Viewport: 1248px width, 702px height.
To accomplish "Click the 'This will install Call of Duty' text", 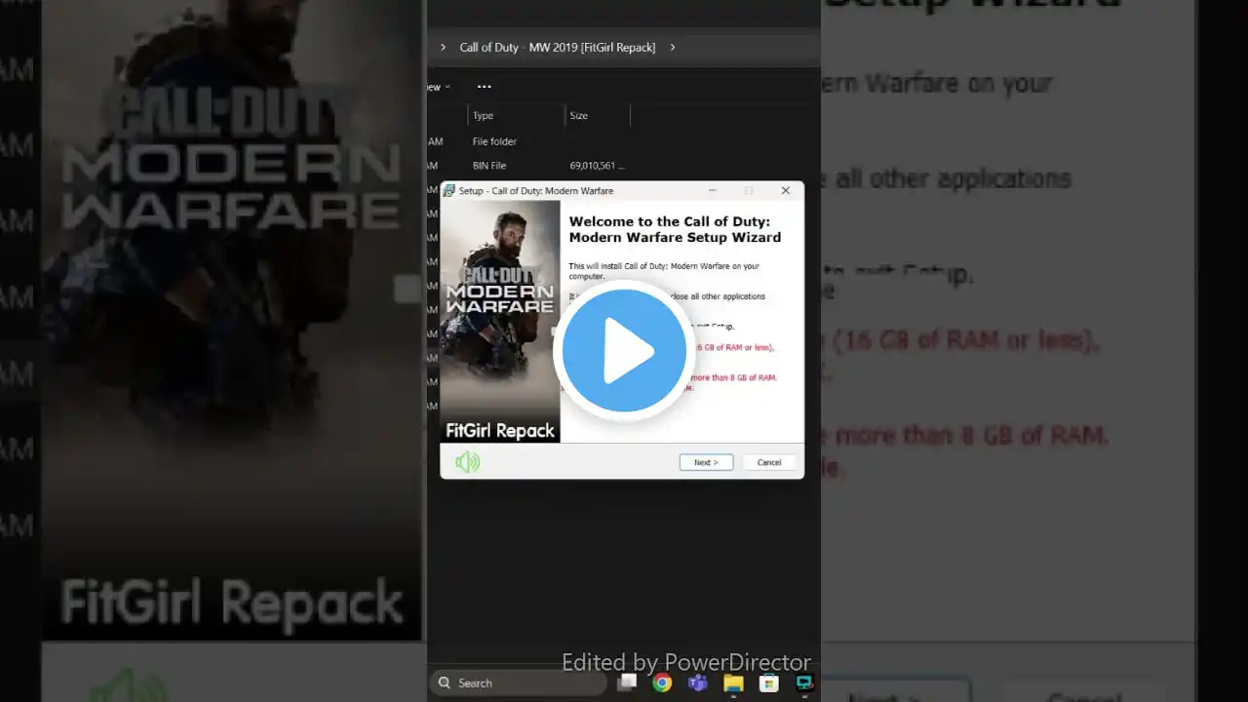I will (664, 271).
